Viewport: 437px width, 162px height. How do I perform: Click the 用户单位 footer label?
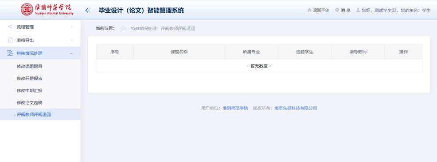211,108
